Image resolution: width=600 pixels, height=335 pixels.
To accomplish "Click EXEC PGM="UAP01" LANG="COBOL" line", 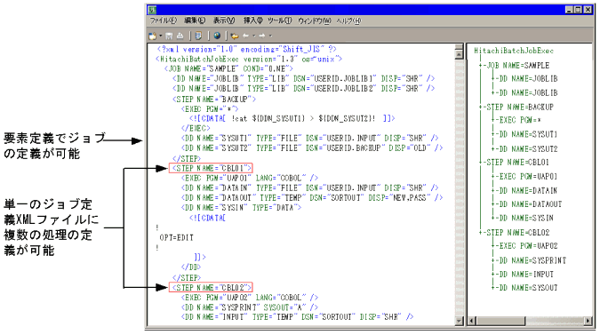I will 250,178.
